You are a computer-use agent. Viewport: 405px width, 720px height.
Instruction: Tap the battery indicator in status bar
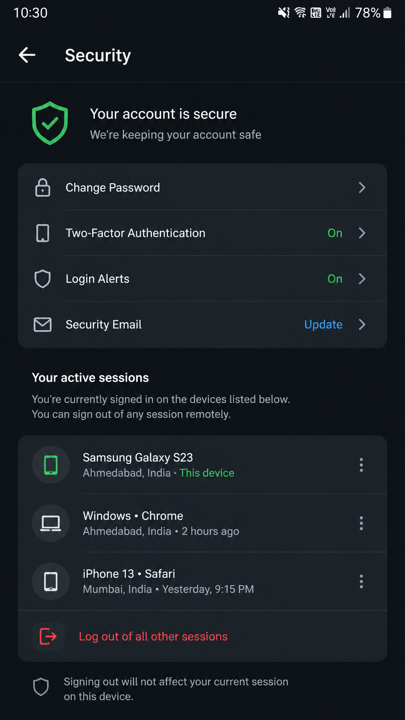pyautogui.click(x=387, y=13)
